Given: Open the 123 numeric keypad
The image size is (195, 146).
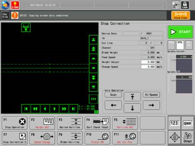Looking at the screenshot, I should pyautogui.click(x=174, y=123).
